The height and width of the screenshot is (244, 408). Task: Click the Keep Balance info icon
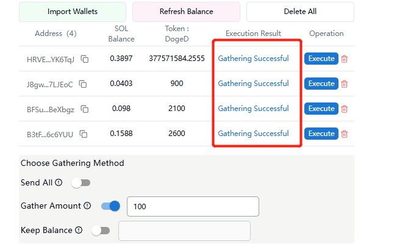[x=78, y=231]
